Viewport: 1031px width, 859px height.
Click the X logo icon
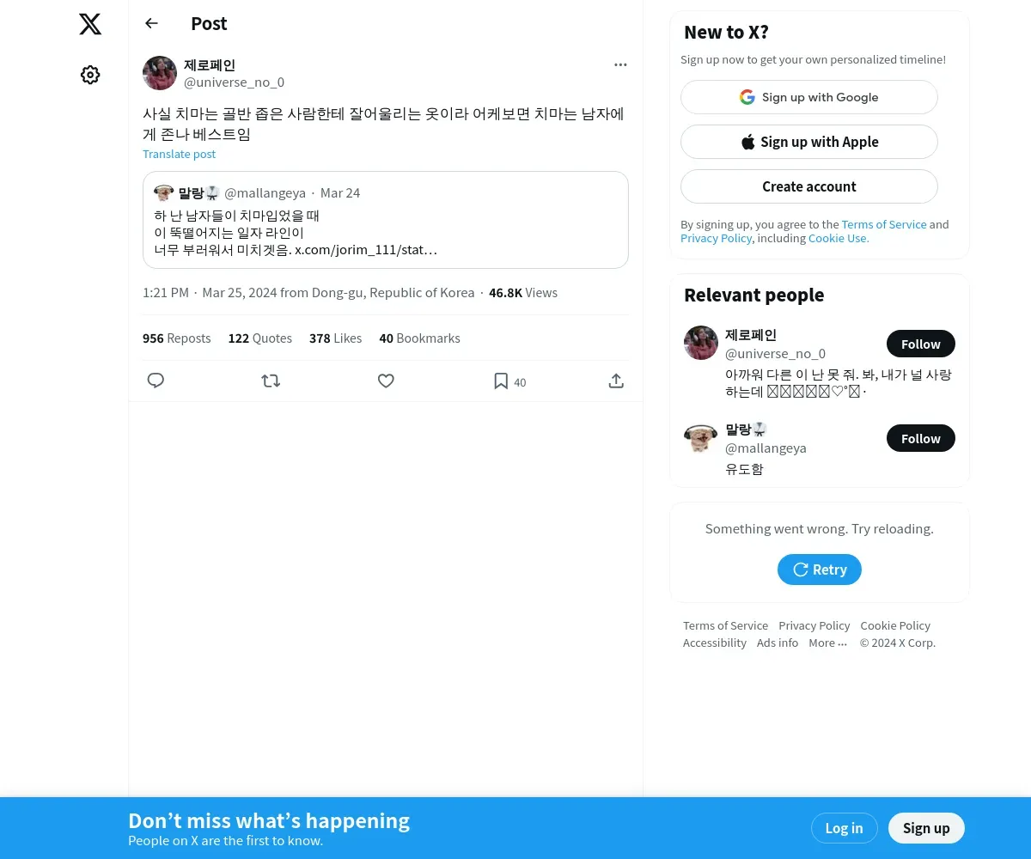click(x=90, y=24)
